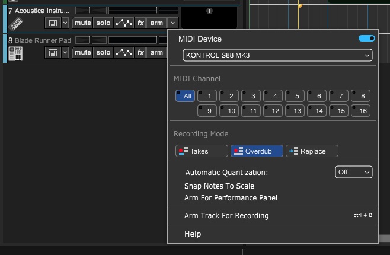Open track 8 MIDI input piano button

[53, 53]
